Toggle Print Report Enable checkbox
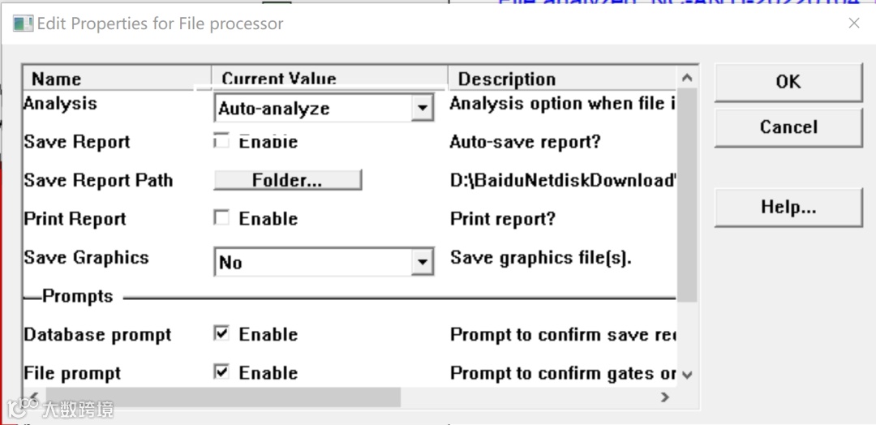The height and width of the screenshot is (425, 876). 221,218
